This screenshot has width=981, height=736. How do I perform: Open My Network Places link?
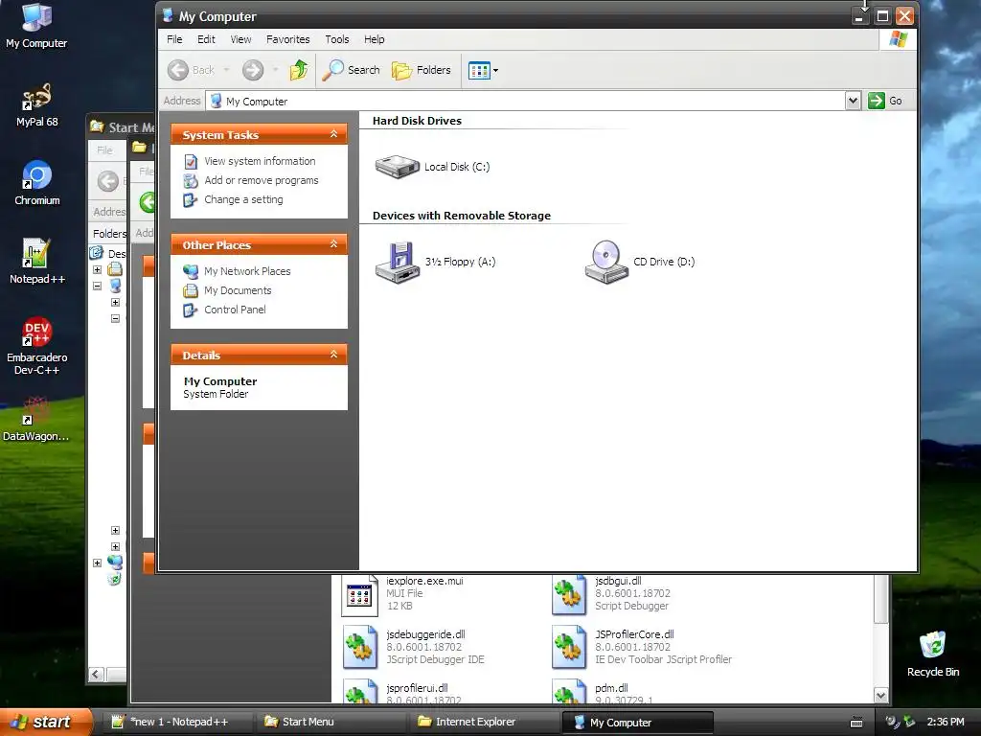(247, 271)
